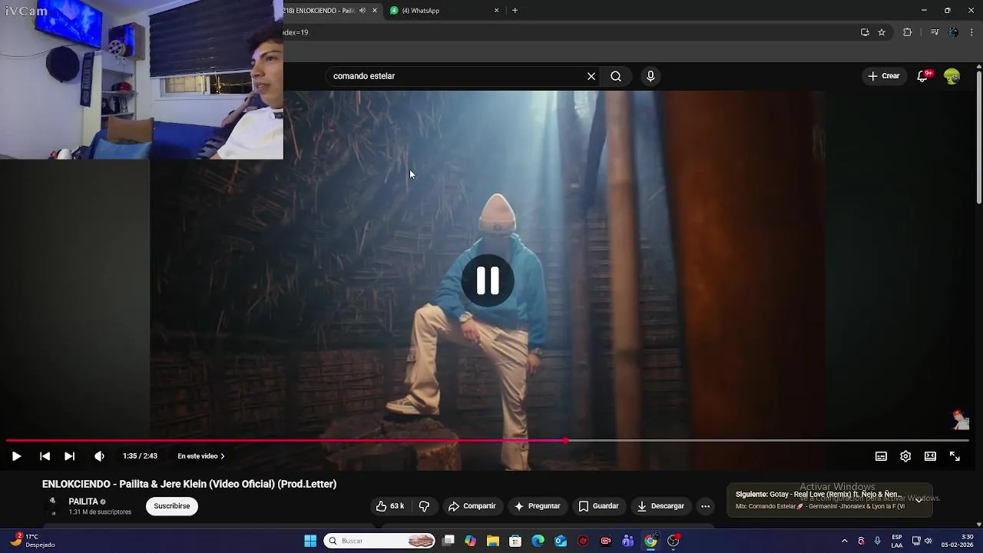Open Task View on the taskbar
The image size is (983, 553).
click(448, 541)
